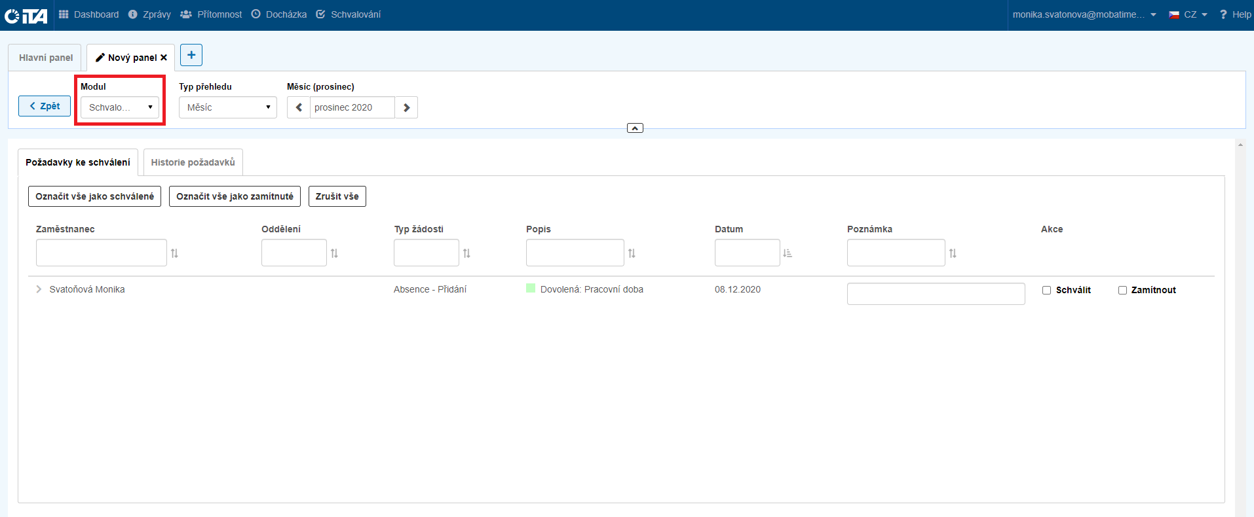Open the Modul dropdown

click(x=120, y=107)
